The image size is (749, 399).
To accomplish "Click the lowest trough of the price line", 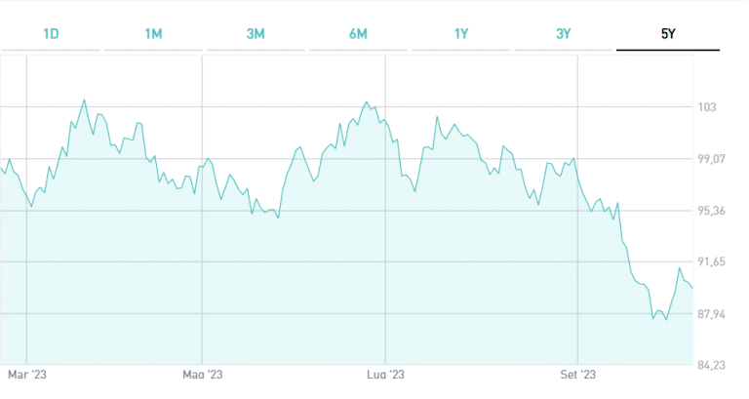I will coord(666,320).
